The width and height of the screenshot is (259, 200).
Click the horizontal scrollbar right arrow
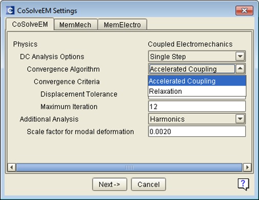(x=247, y=167)
